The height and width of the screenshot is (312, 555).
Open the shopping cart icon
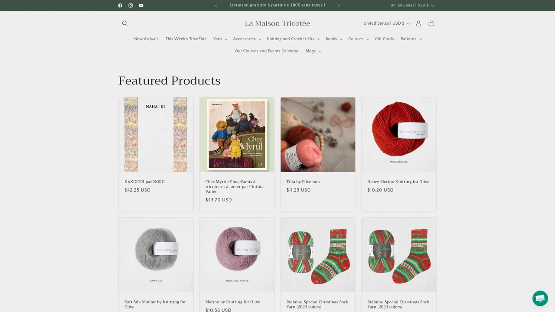pos(431,23)
